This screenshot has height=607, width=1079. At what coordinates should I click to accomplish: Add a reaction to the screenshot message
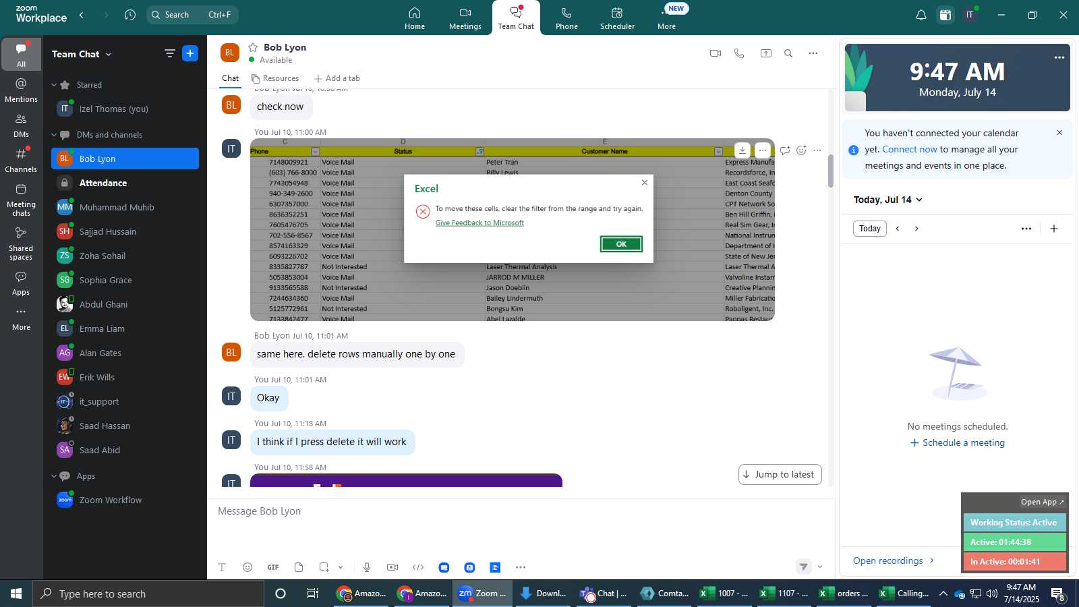click(801, 150)
